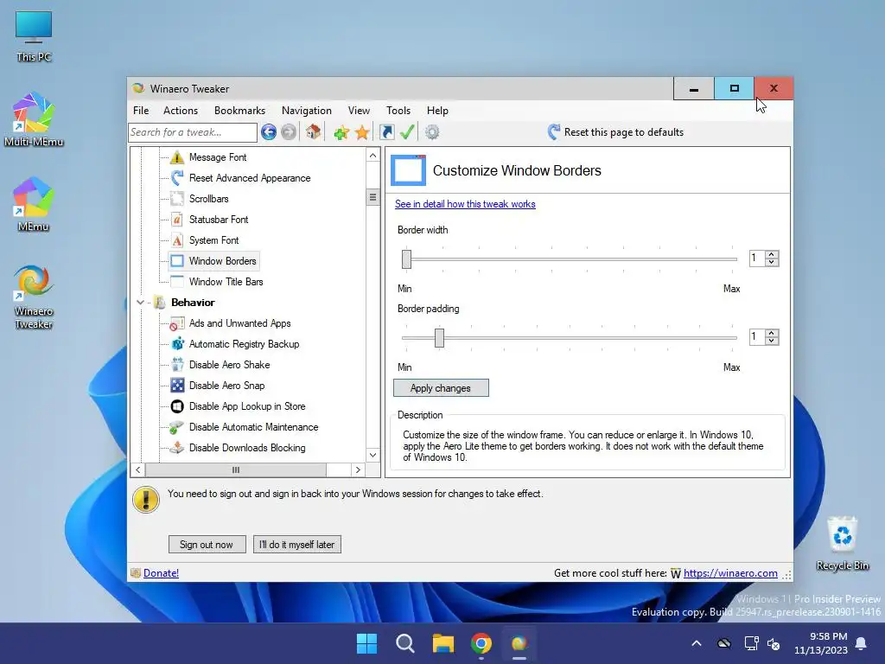
Task: Open the Help menu
Action: (437, 111)
